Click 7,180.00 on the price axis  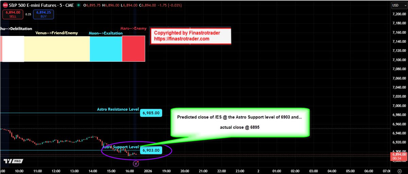398,23
